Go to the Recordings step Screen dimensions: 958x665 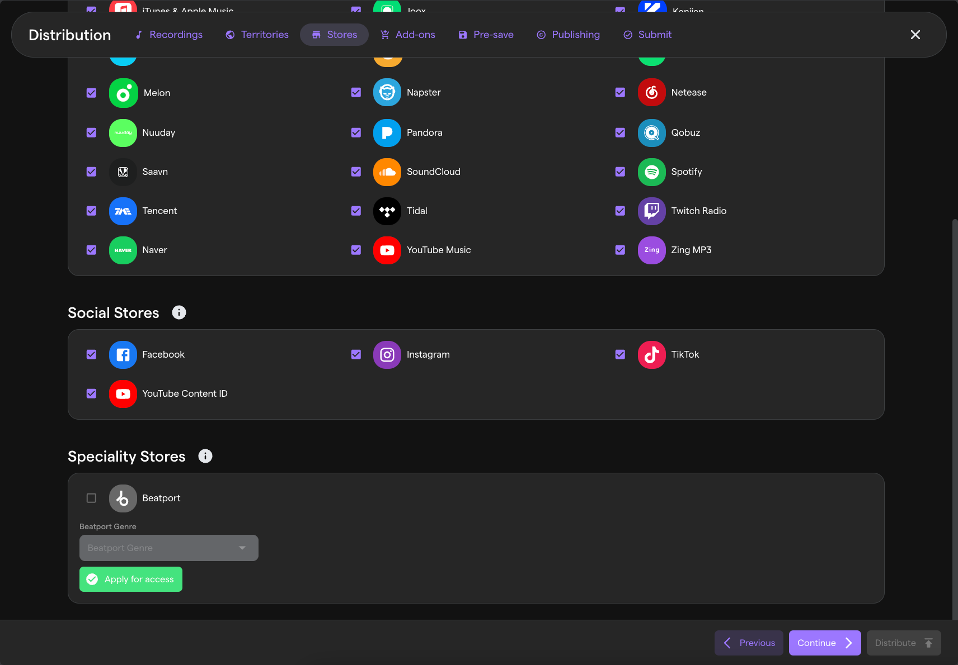(169, 35)
